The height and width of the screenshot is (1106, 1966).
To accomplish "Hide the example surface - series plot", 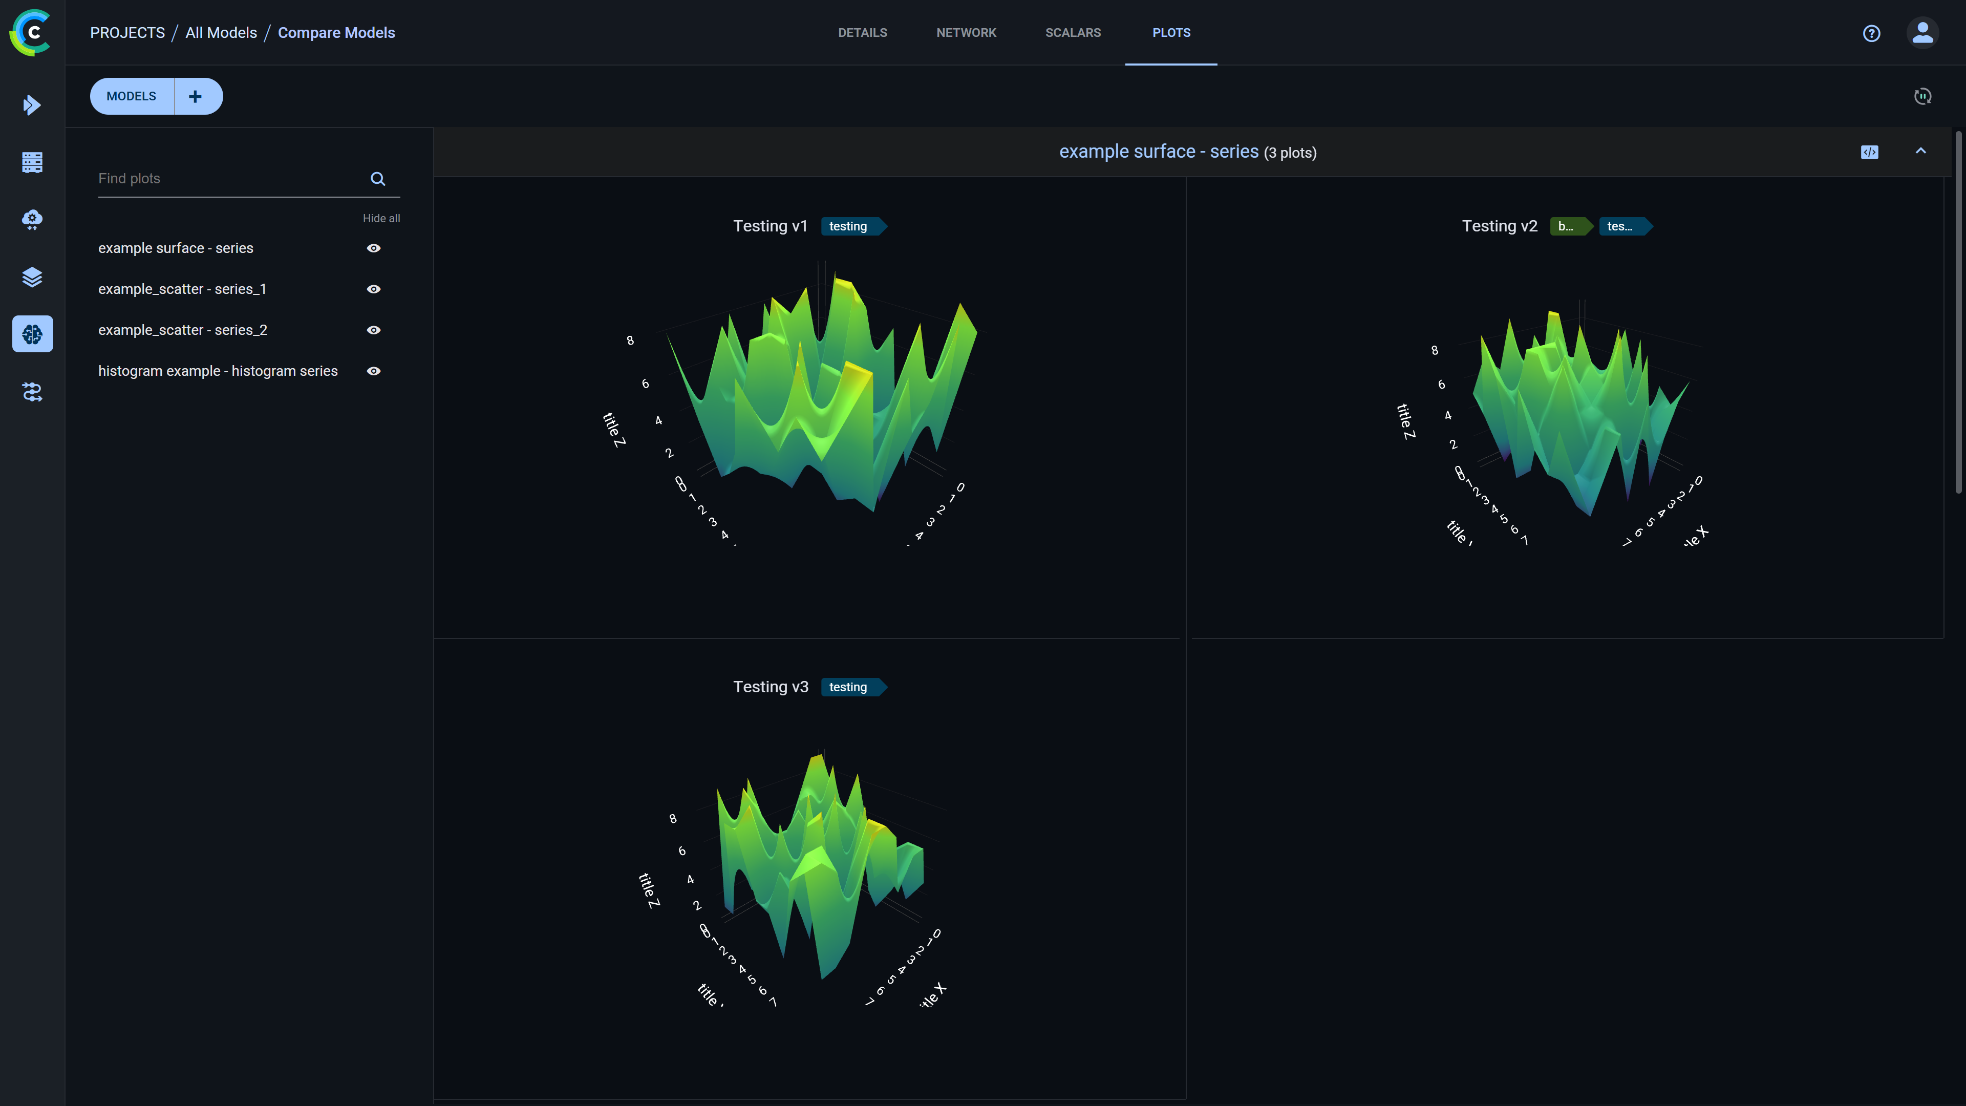I will pos(373,248).
